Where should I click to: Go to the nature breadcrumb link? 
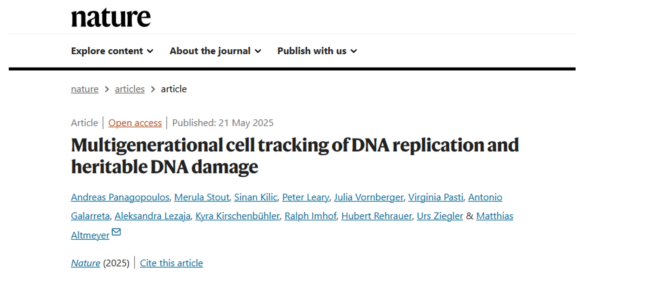pyautogui.click(x=85, y=89)
